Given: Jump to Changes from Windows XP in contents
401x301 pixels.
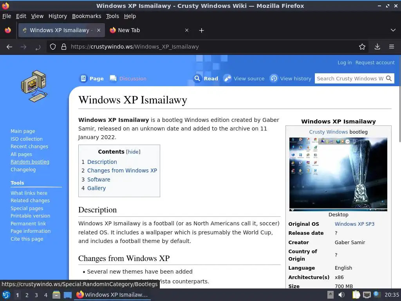Looking at the screenshot, I should point(122,170).
